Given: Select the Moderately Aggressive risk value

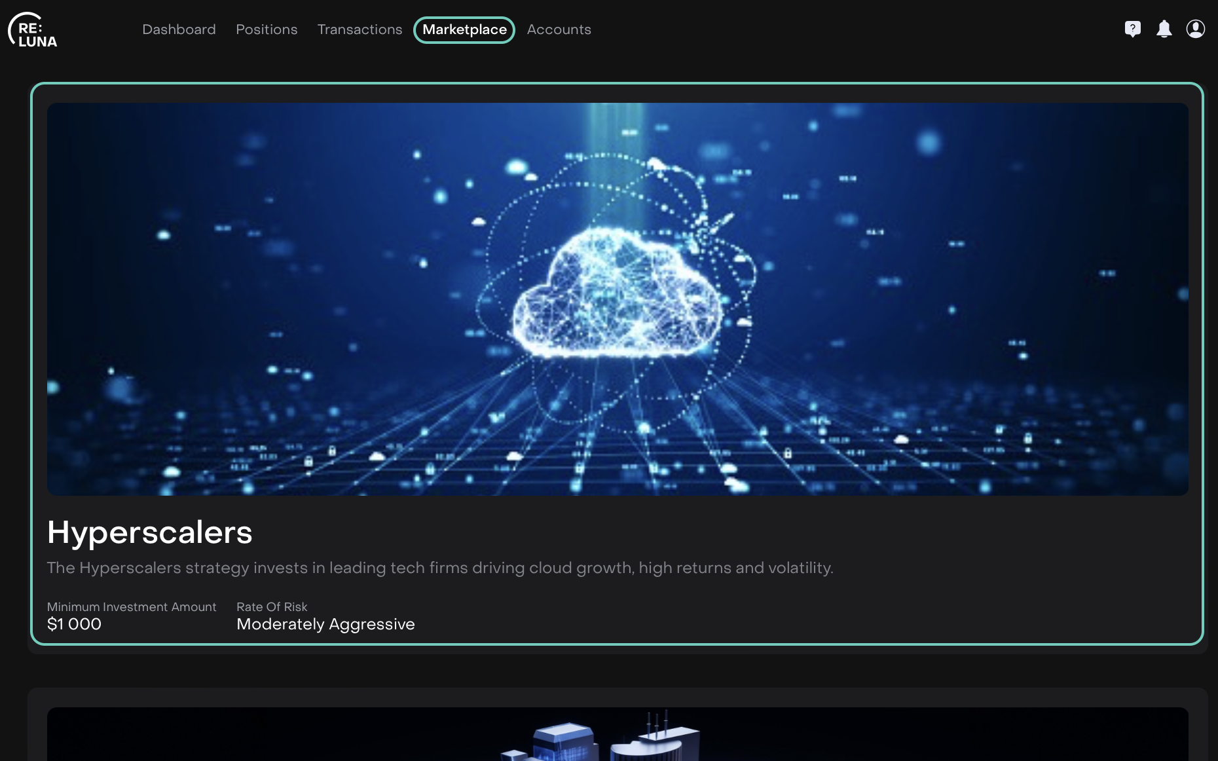Looking at the screenshot, I should click(x=325, y=624).
